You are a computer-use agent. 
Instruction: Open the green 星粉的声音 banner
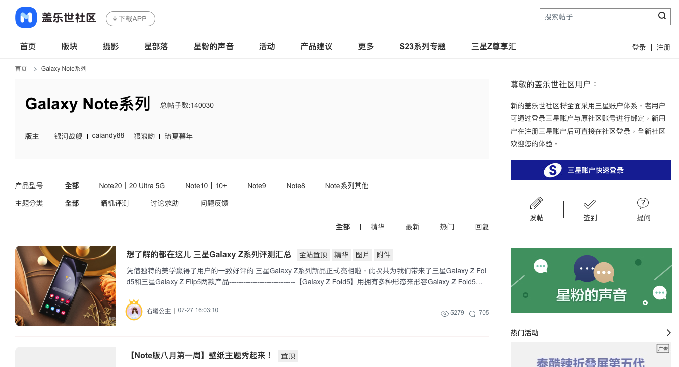click(591, 280)
